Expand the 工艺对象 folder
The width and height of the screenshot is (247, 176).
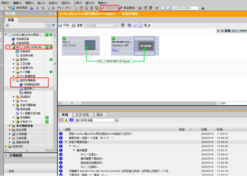14,64
